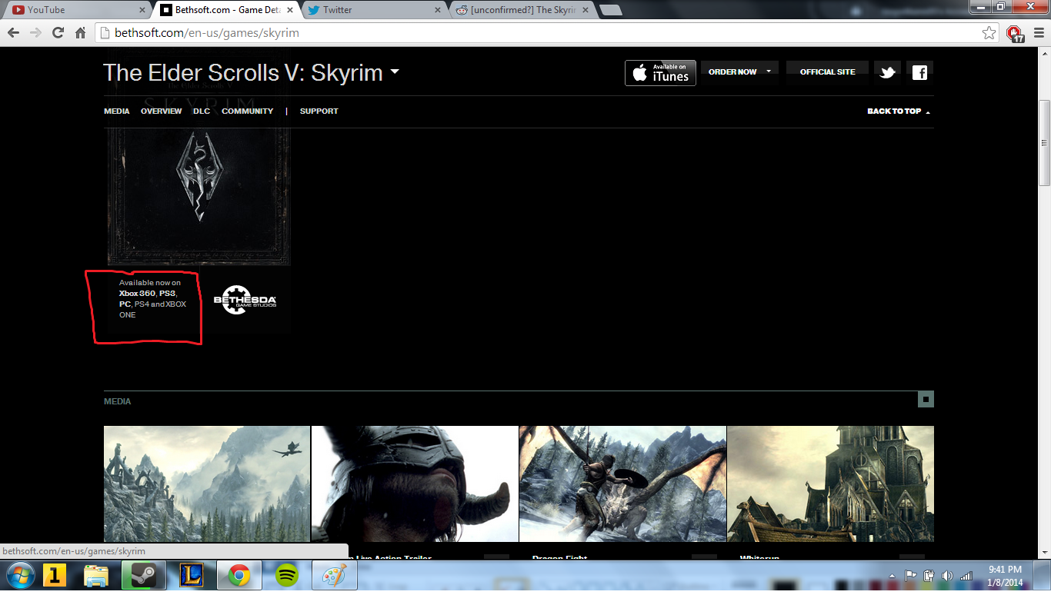This screenshot has width=1051, height=595.
Task: Close the YouTube tab
Action: tap(142, 10)
